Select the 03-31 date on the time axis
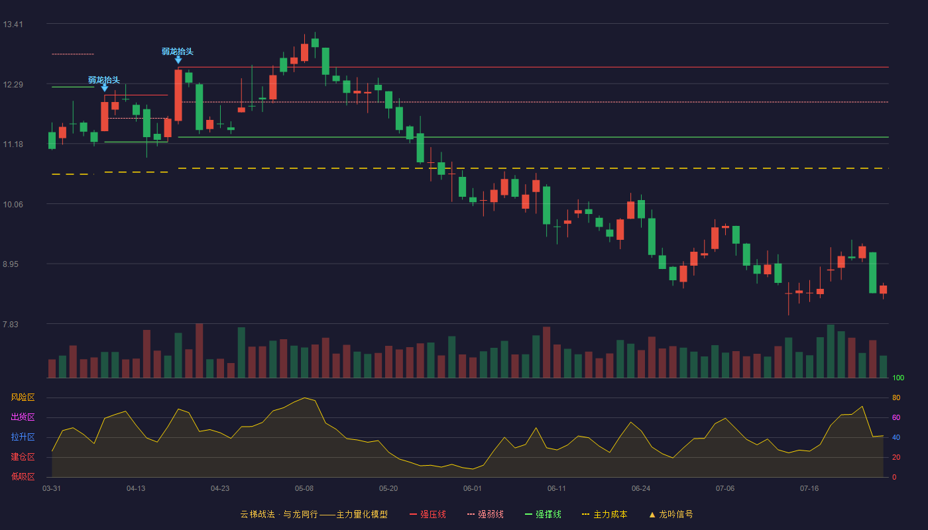 [x=52, y=488]
